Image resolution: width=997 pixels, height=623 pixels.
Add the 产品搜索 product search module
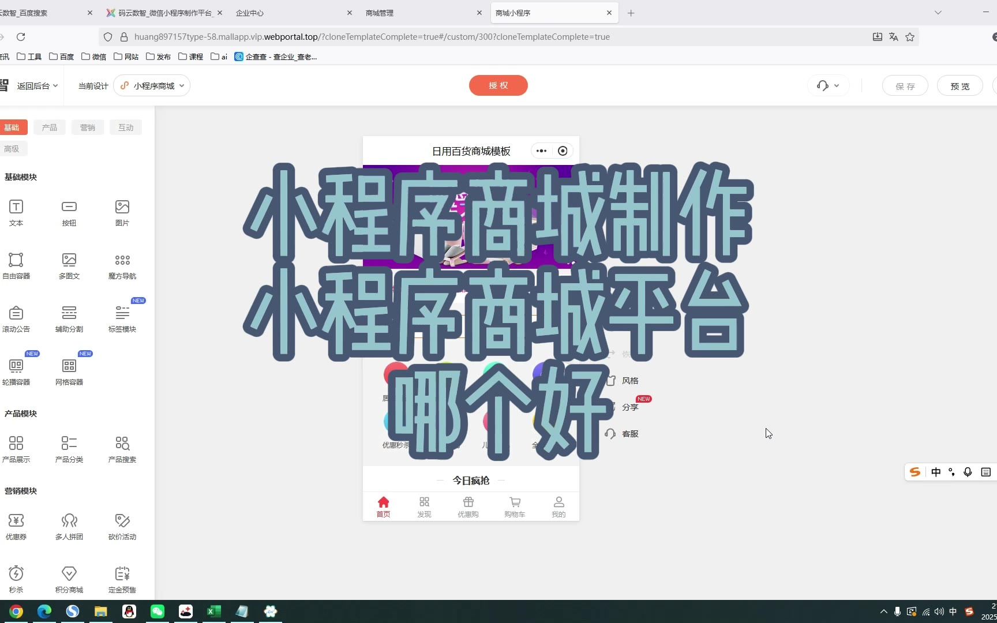pos(122,449)
